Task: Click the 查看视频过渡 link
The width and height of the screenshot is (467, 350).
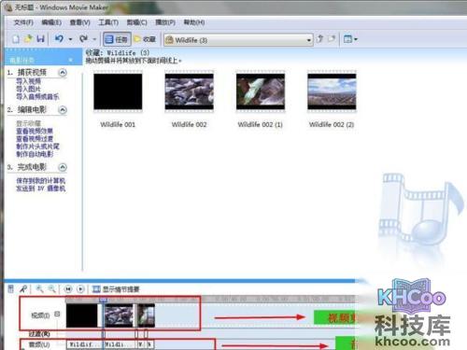Action: 35,139
